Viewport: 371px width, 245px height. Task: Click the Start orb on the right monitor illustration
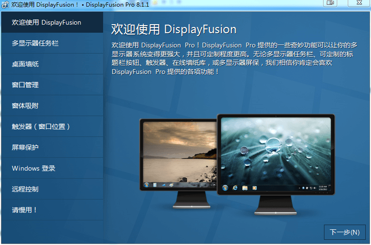tap(225, 188)
